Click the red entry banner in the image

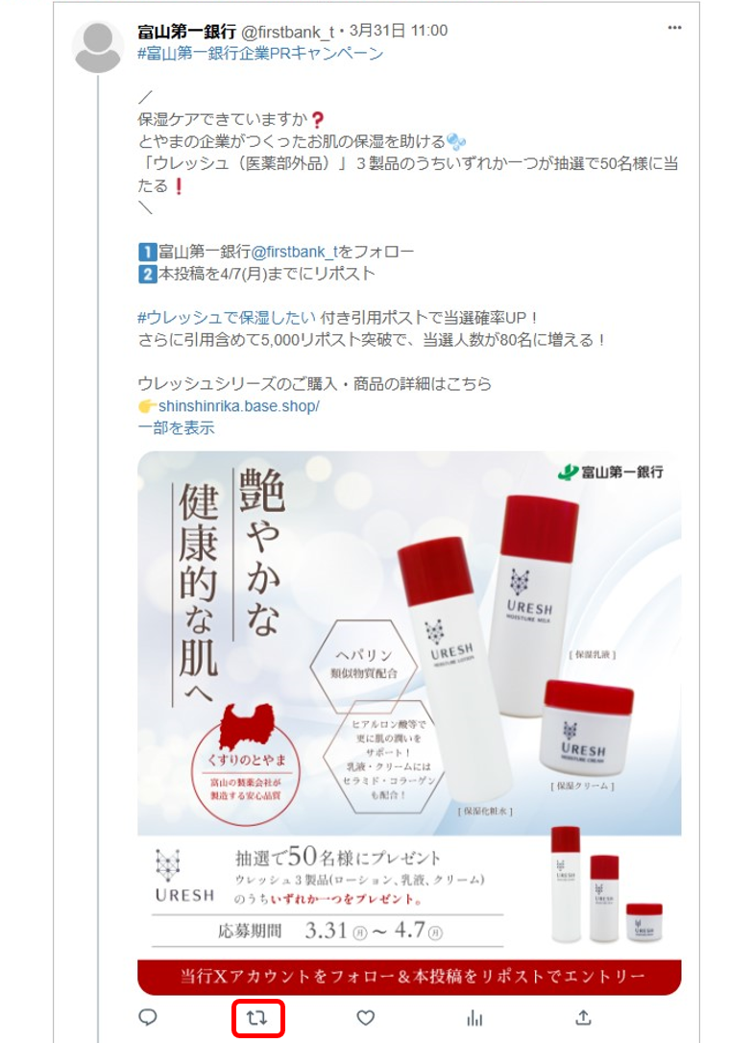coord(409,977)
